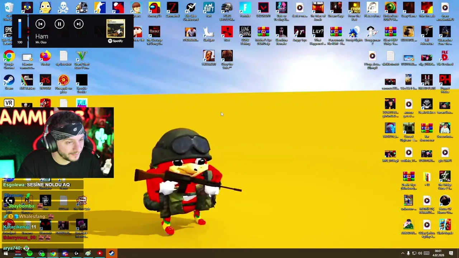
Task: Open Pieces of me shortcut
Action: [x=372, y=10]
